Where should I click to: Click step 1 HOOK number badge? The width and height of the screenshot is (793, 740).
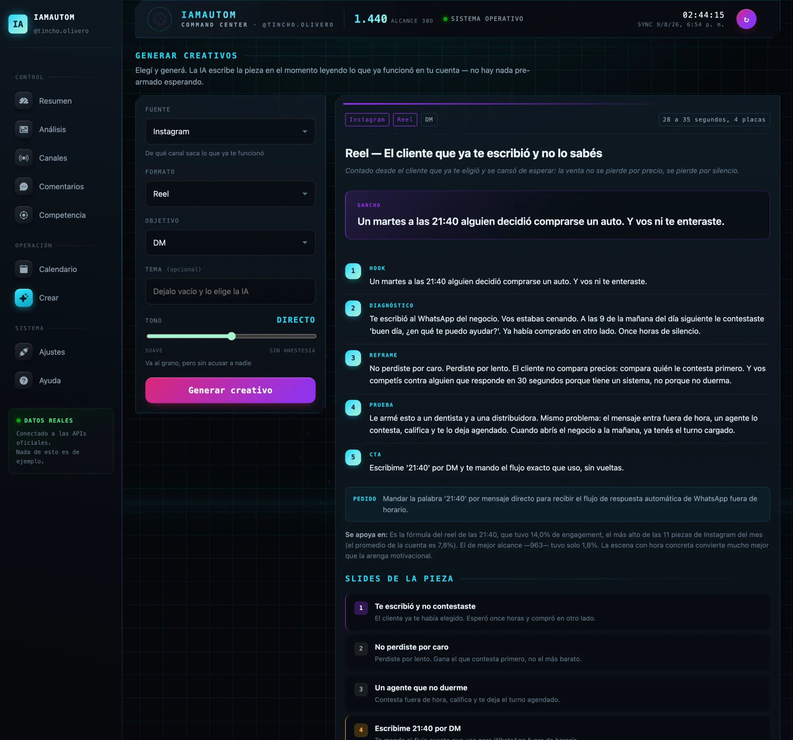(x=353, y=271)
